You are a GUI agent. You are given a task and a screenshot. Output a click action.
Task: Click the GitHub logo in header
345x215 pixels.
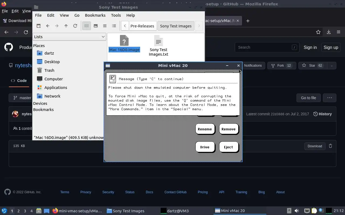click(9, 47)
